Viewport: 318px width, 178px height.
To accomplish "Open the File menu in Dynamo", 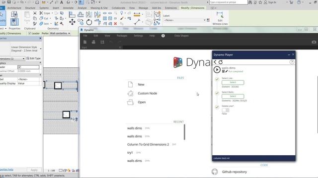I will (x=85, y=36).
